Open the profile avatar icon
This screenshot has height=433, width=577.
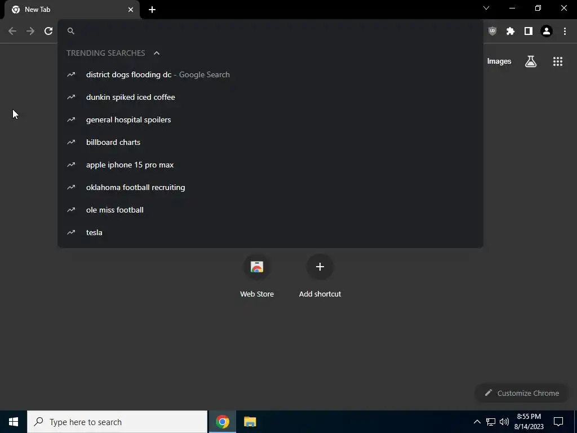[x=547, y=32]
